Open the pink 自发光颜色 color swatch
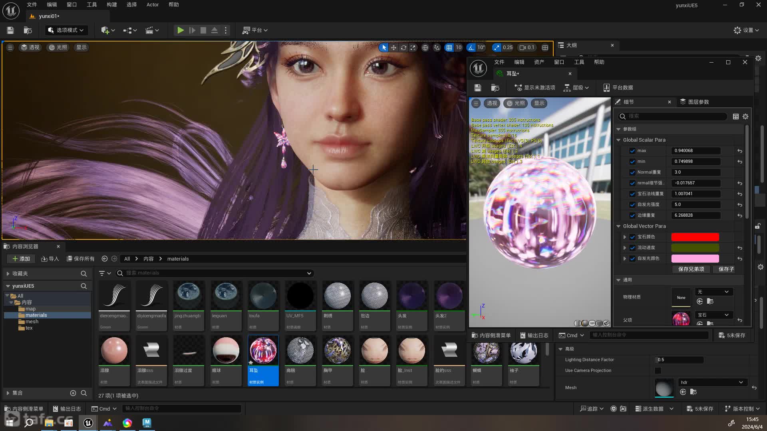This screenshot has width=767, height=431. pyautogui.click(x=695, y=259)
